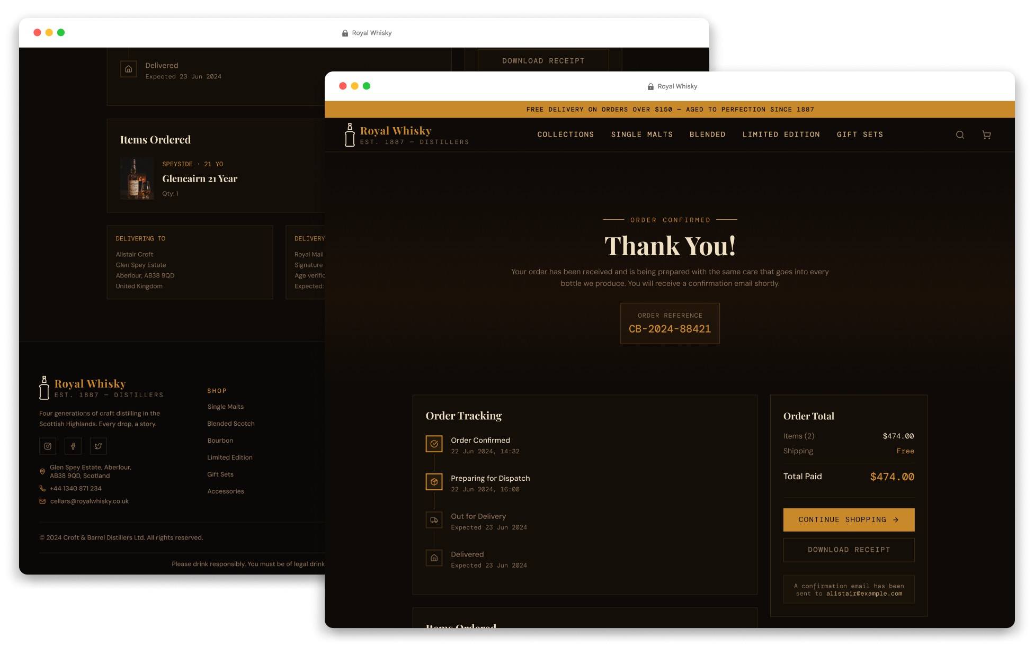Open the Limited Edition navigation item
This screenshot has width=1034, height=646.
click(781, 134)
